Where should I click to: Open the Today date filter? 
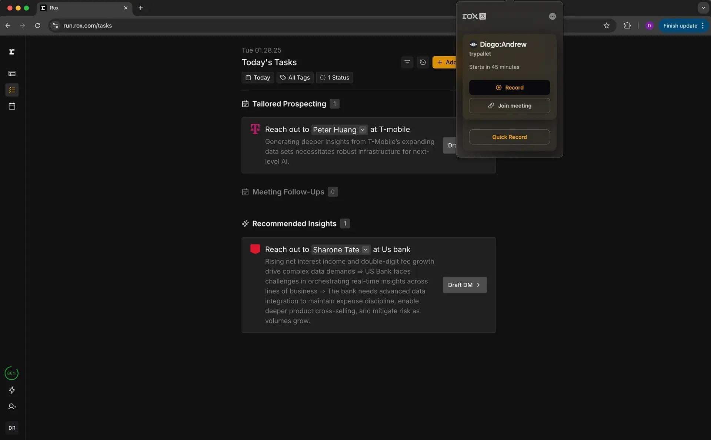coord(257,78)
